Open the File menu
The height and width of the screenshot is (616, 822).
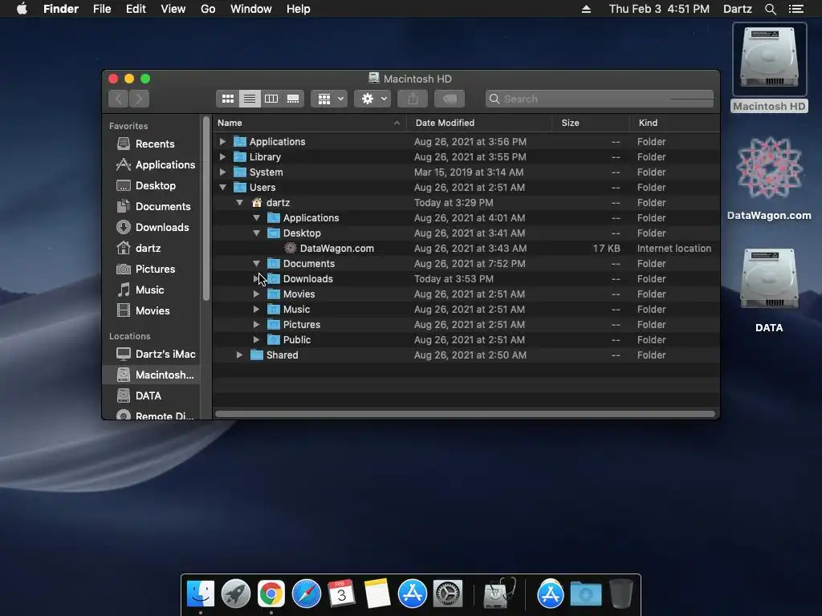point(102,9)
